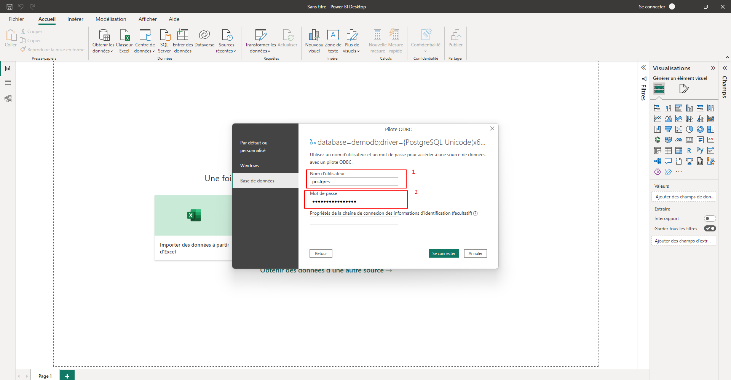This screenshot has width=731, height=380.
Task: Select Base de données authentication option
Action: pyautogui.click(x=265, y=181)
